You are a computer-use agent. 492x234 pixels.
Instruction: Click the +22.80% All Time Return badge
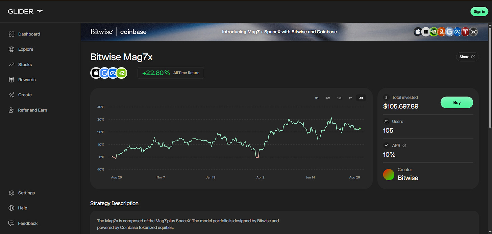tap(171, 73)
